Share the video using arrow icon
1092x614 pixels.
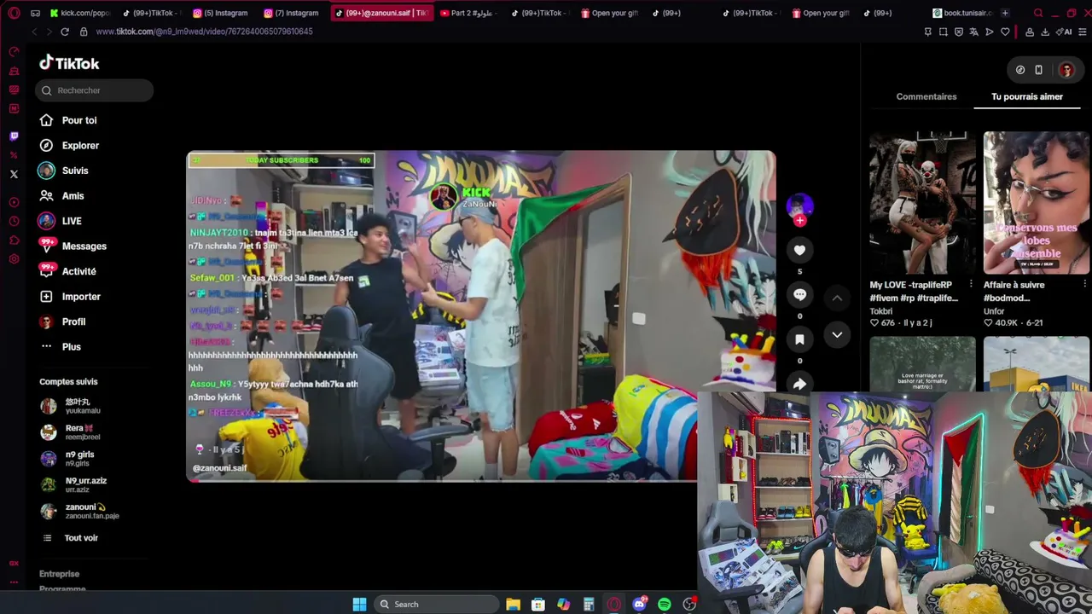pyautogui.click(x=799, y=384)
